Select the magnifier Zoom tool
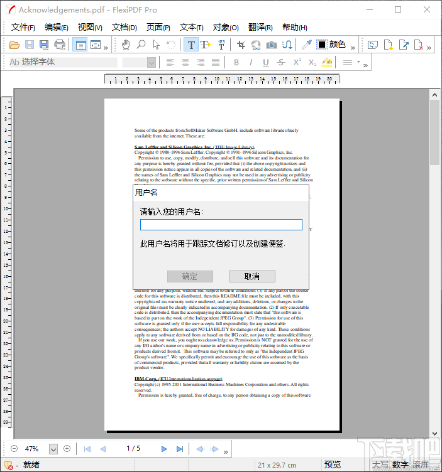 tap(141, 45)
